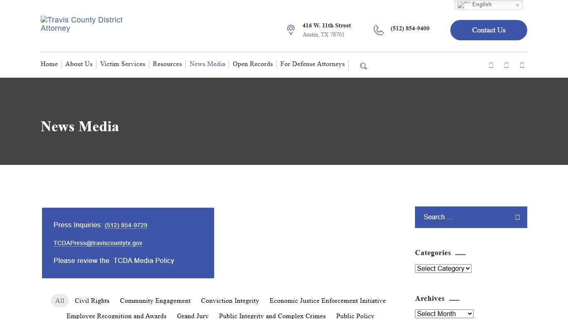
Task: Click the rightmost social icon in navigation bar
Action: pyautogui.click(x=522, y=65)
